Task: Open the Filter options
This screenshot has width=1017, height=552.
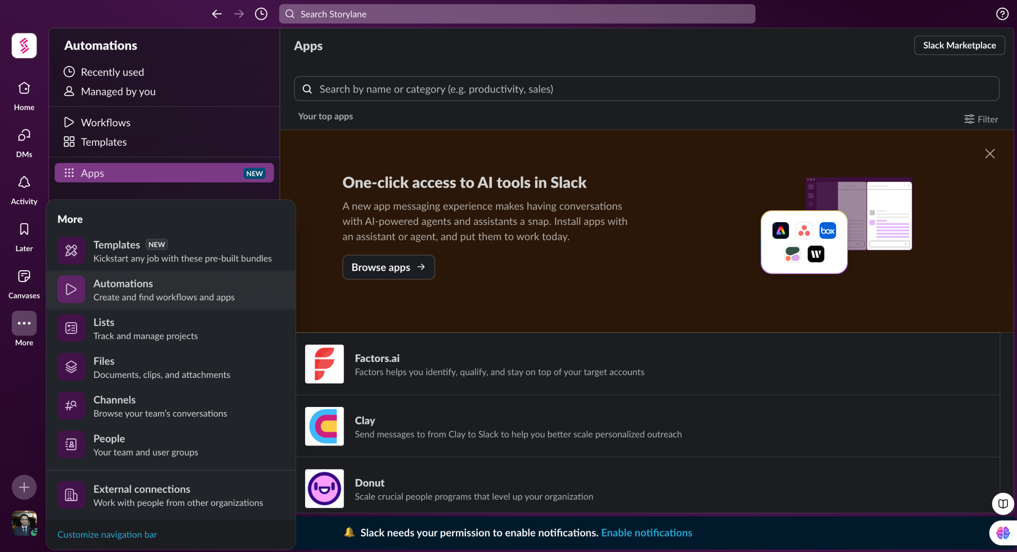Action: click(x=981, y=119)
